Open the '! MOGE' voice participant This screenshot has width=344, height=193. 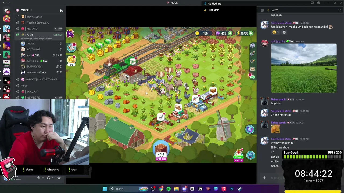click(x=42, y=44)
